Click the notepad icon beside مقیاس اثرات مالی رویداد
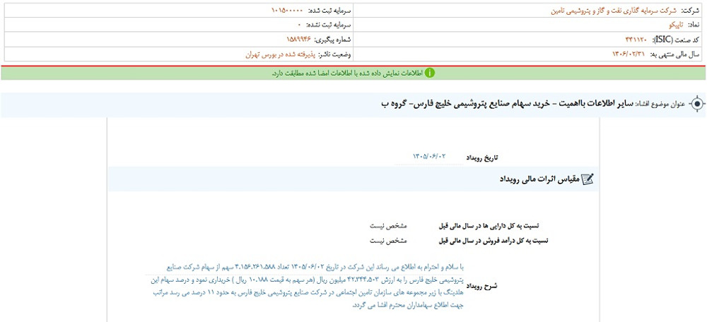 [588, 179]
